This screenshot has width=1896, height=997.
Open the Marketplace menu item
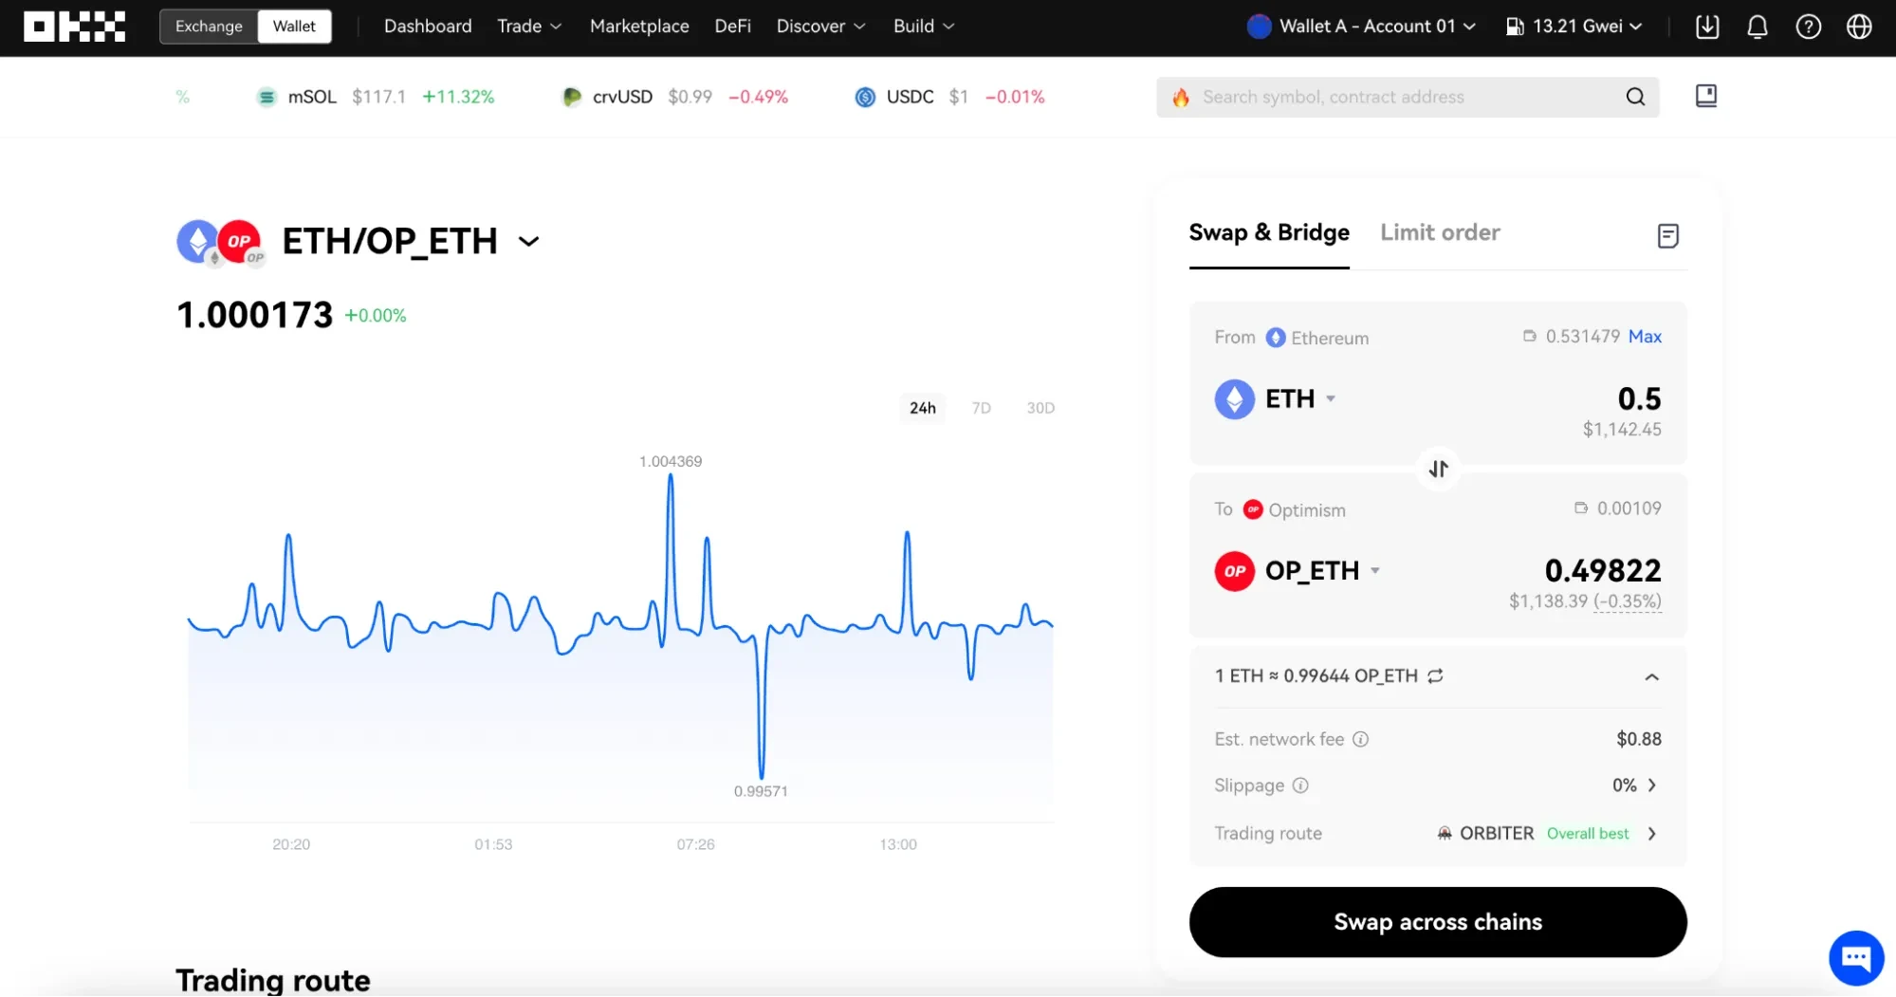click(639, 27)
